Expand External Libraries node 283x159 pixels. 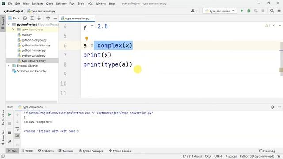click(x=8, y=66)
